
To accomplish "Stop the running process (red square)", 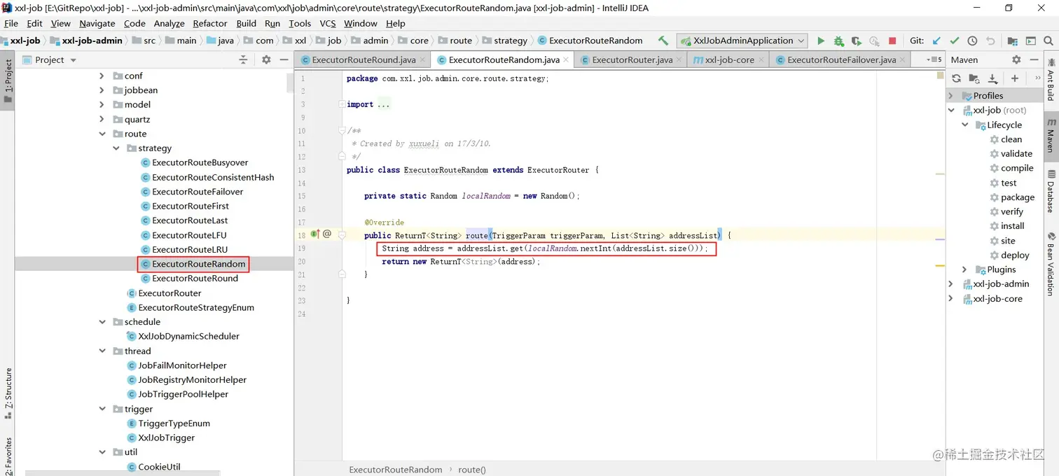I will pos(892,41).
